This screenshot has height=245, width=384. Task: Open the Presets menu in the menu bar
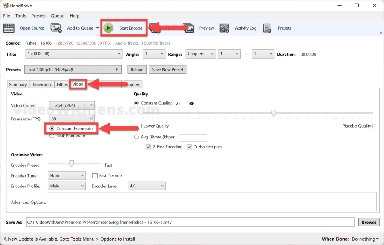pyautogui.click(x=38, y=16)
